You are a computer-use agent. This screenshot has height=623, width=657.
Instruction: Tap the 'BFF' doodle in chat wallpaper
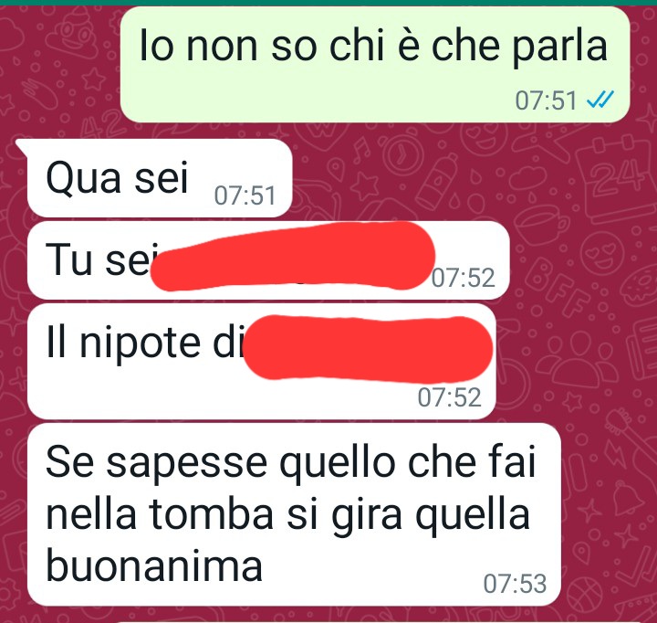tap(557, 287)
